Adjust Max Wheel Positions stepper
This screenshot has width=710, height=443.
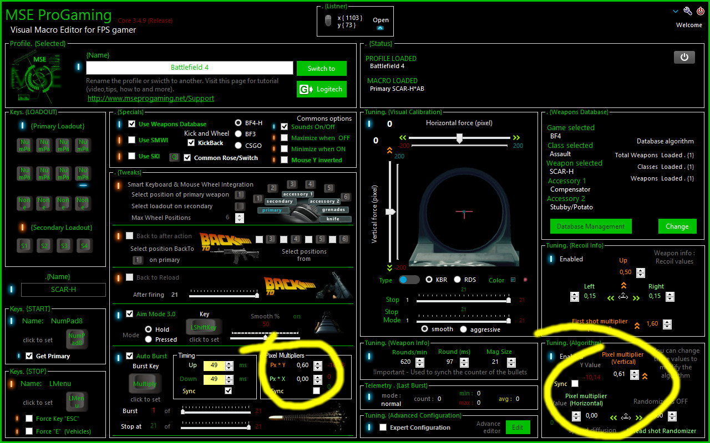click(240, 218)
